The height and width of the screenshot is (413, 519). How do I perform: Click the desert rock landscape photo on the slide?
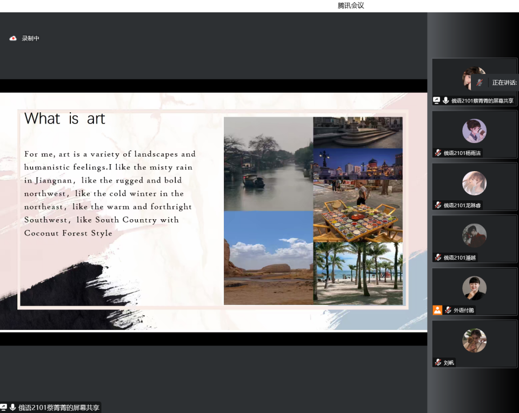click(269, 258)
